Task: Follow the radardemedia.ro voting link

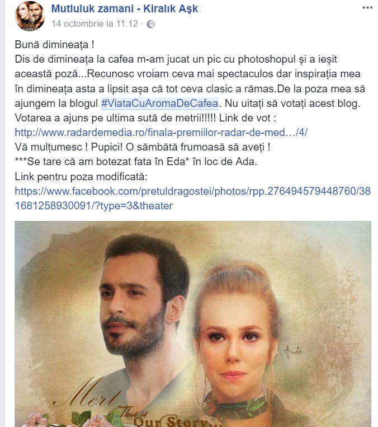Action: point(161,133)
